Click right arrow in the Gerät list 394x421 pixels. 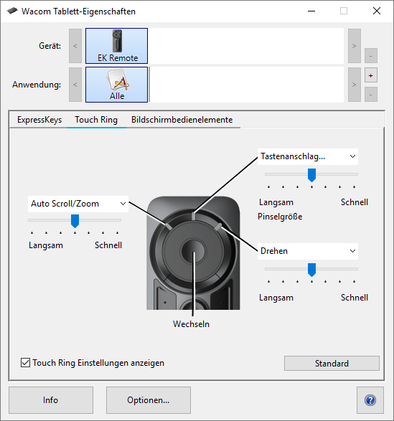(355, 46)
